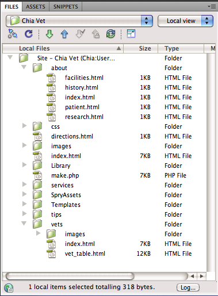Switch to the SNIPPETS tab
This screenshot has height=296, width=218.
pos(66,7)
